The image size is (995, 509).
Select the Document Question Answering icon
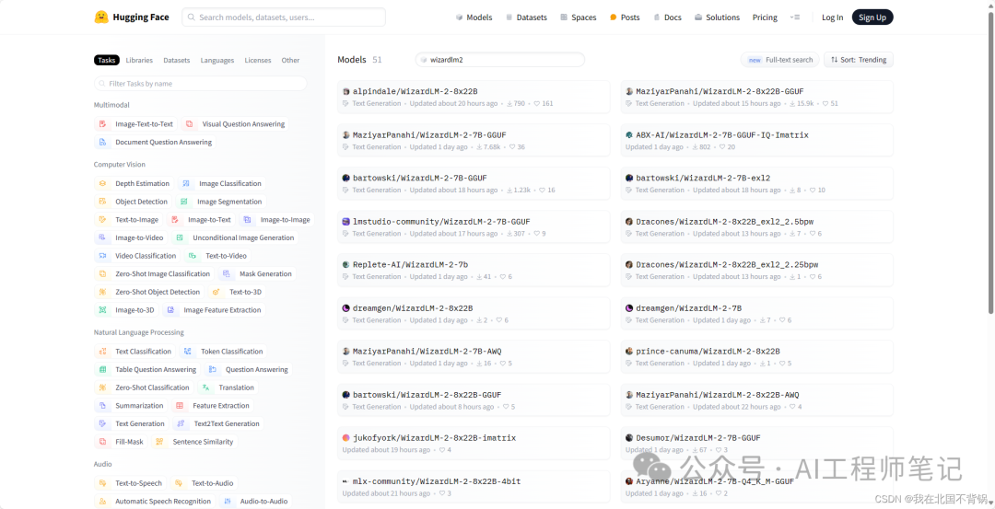click(103, 143)
